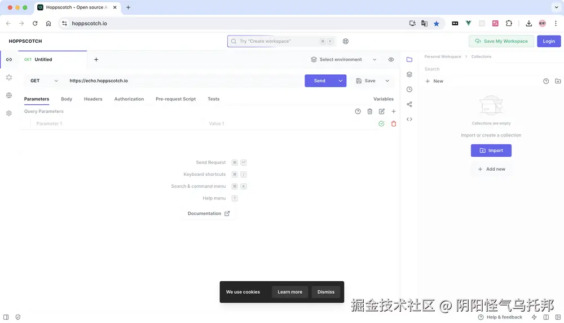Dismiss the cookie notice

pyautogui.click(x=326, y=292)
